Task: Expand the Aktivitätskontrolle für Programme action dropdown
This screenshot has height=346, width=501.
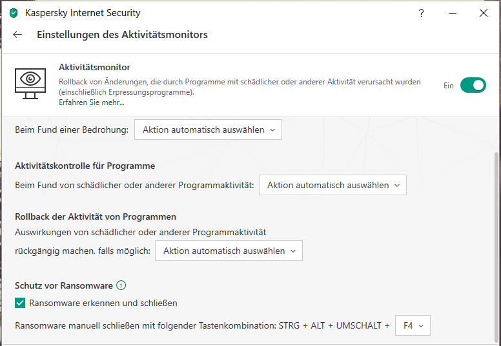Action: [x=332, y=185]
